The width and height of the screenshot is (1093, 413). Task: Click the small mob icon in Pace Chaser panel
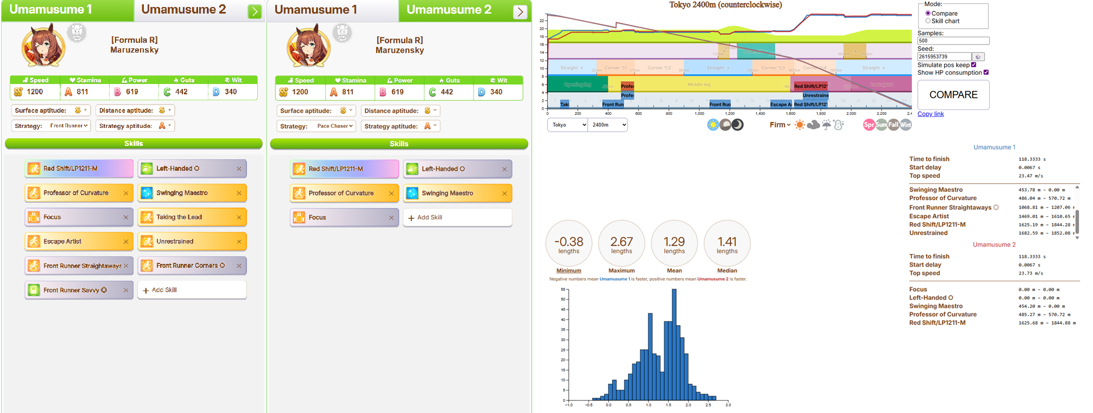[342, 33]
